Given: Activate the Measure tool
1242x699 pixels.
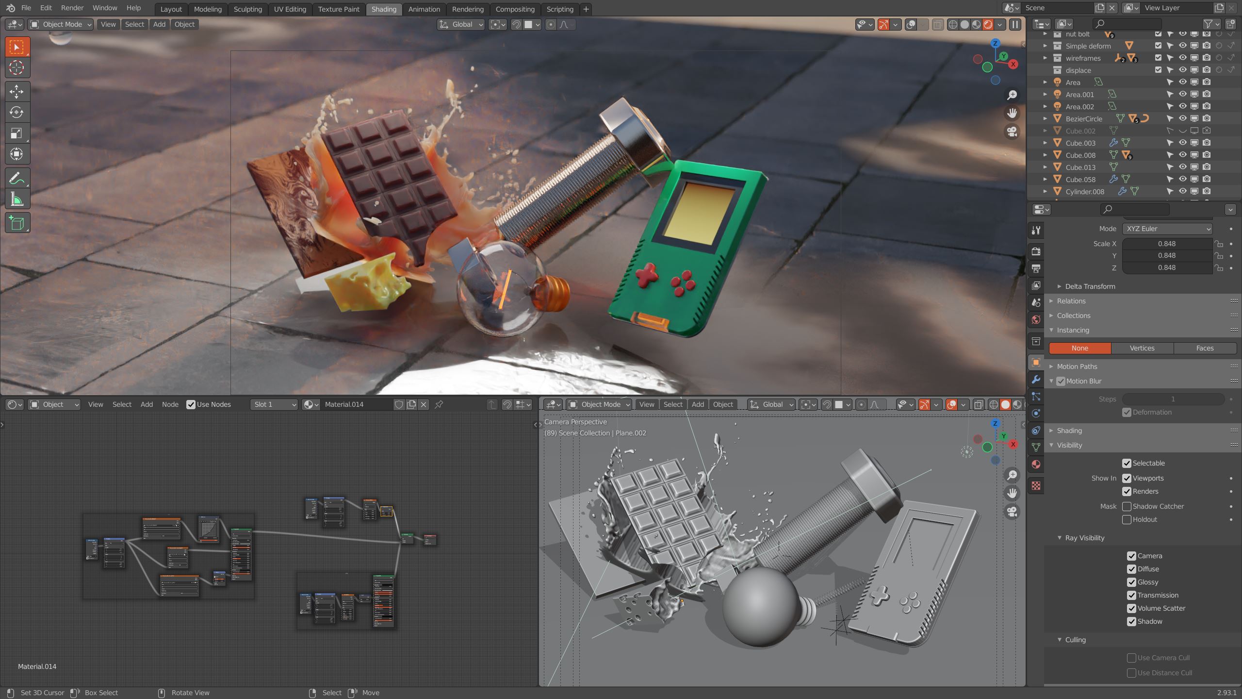Looking at the screenshot, I should coord(17,198).
